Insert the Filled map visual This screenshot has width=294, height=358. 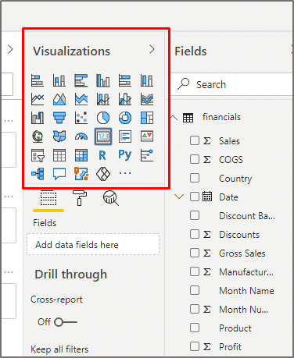pos(59,136)
